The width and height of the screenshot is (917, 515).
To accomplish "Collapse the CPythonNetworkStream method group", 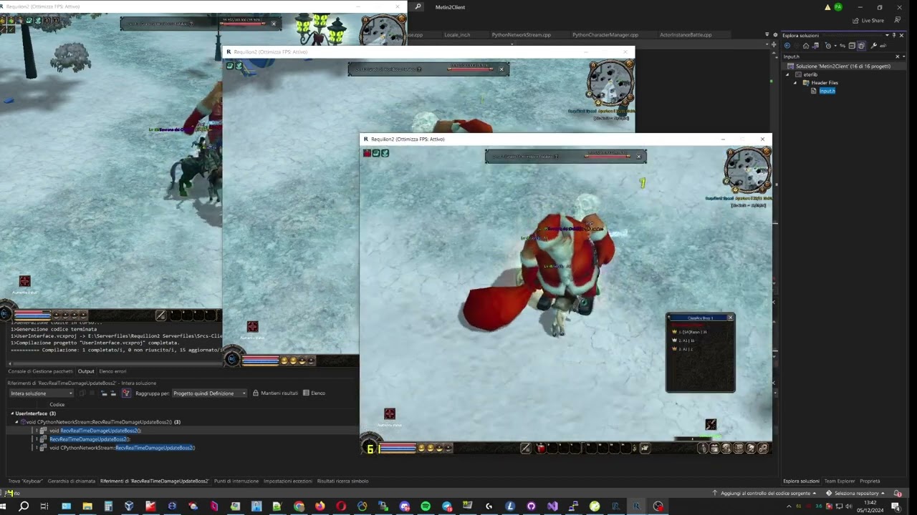I will point(17,422).
